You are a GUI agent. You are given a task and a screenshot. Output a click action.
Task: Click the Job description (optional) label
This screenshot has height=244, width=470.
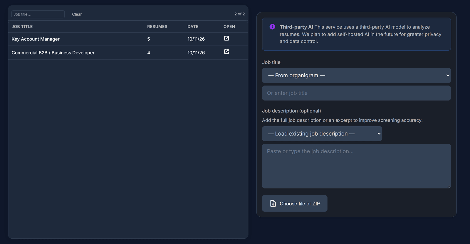[291, 111]
